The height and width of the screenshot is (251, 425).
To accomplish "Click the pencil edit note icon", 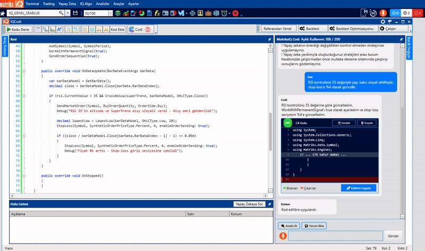I will [x=133, y=13].
